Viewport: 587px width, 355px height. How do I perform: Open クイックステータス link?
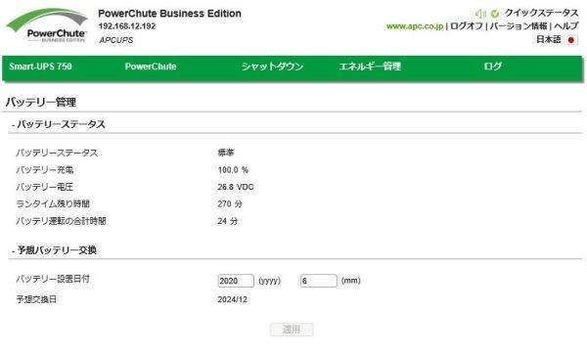[541, 13]
